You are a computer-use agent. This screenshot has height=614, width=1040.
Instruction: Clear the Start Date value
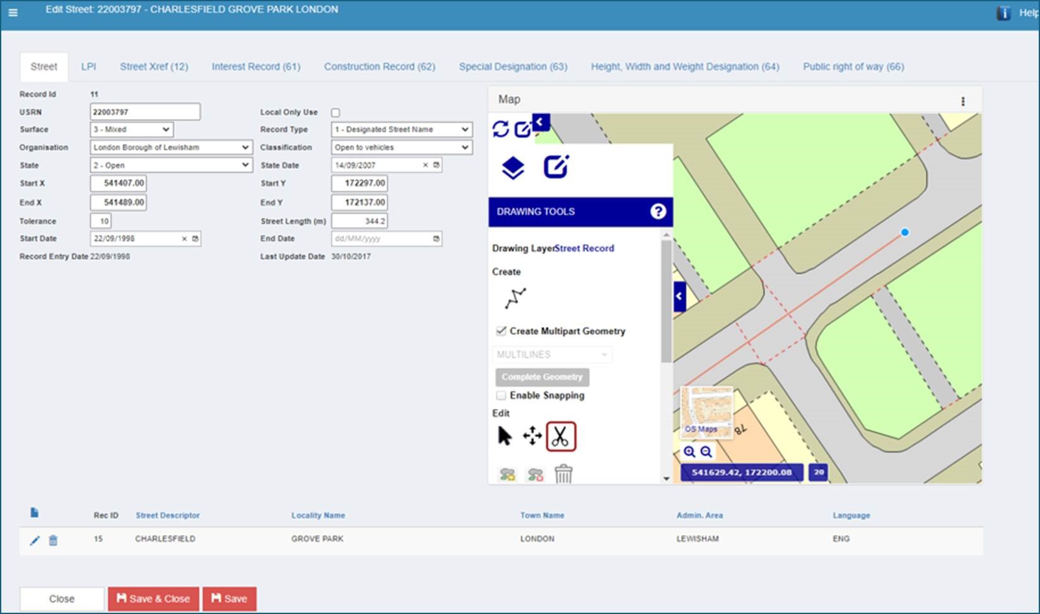184,239
